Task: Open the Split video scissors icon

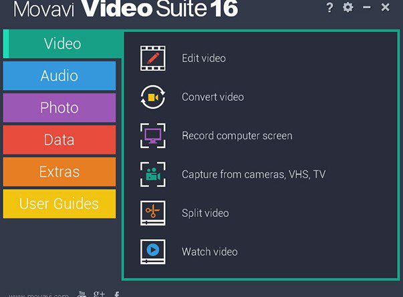Action: 153,213
